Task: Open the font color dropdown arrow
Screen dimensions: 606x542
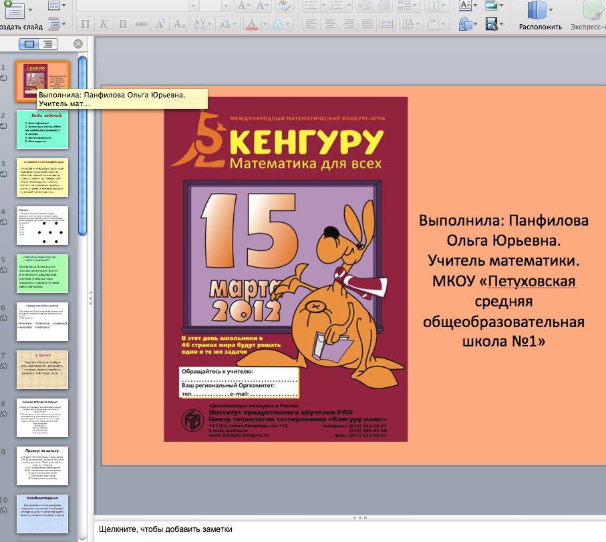Action: (x=264, y=25)
